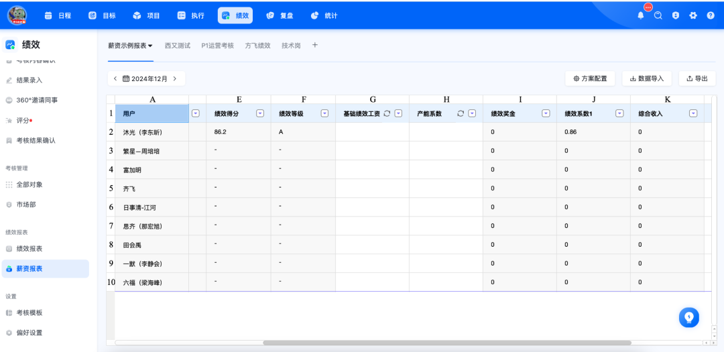Open 目标 in top navigation
Viewport: 724px width, 352px height.
(102, 15)
